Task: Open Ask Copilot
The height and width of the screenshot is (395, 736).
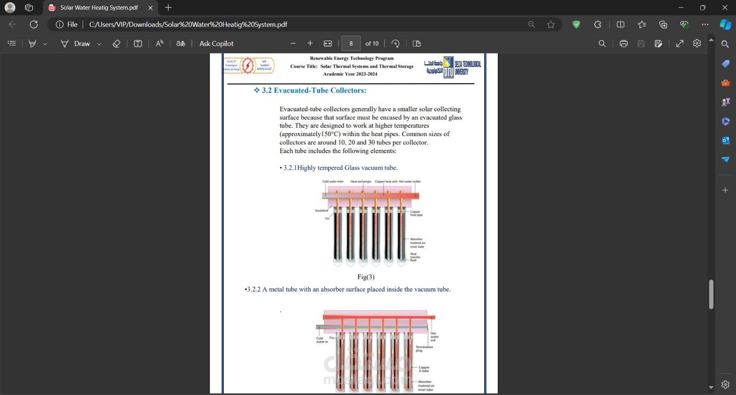Action: (216, 43)
